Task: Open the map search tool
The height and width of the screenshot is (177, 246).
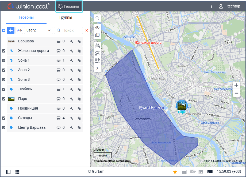Action: click(x=97, y=18)
